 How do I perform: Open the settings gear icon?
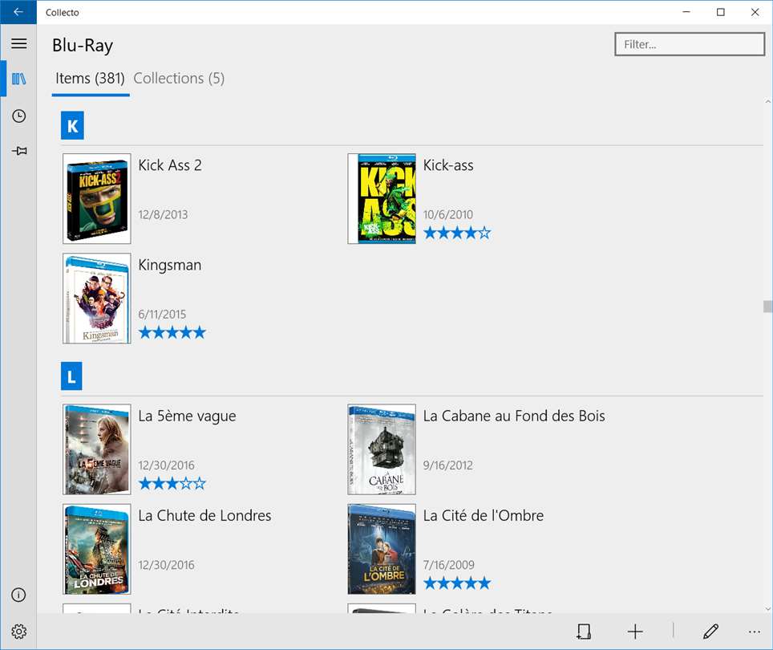pos(18,632)
